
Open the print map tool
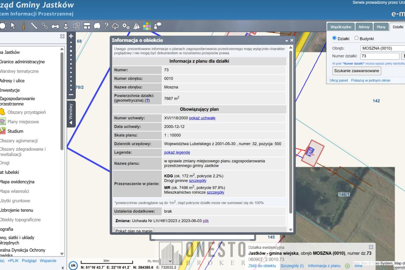pos(55,26)
